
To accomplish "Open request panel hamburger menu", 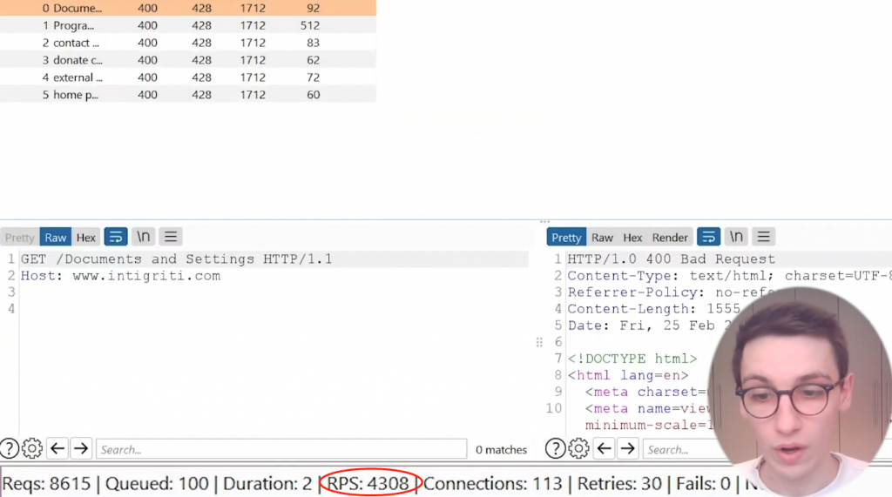I will [171, 237].
